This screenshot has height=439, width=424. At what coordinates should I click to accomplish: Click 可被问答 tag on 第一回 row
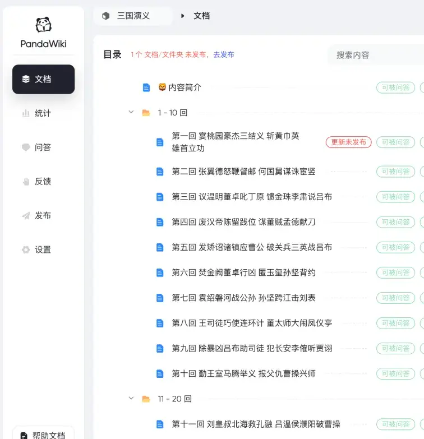(x=395, y=142)
